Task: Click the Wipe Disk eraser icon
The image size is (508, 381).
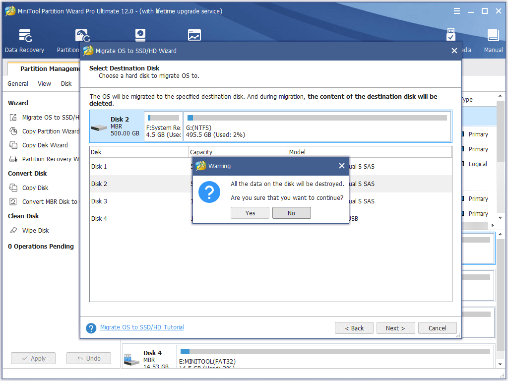Action: (x=13, y=230)
